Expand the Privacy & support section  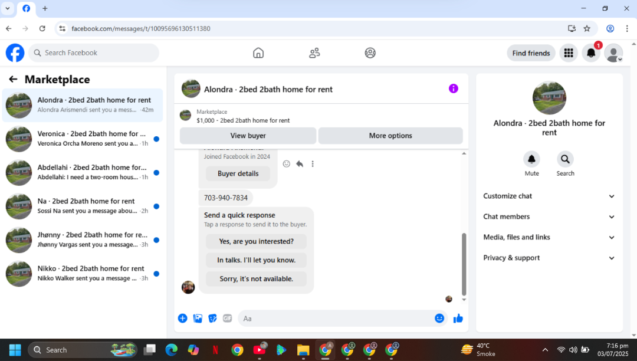[549, 258]
